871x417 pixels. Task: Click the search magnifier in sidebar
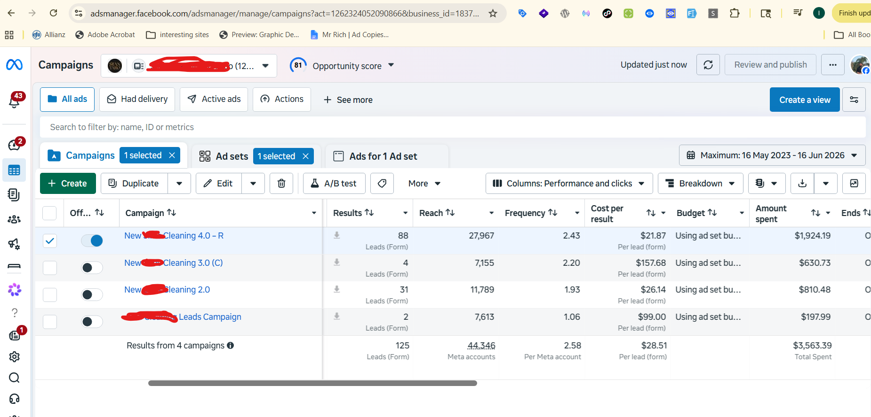(x=15, y=378)
